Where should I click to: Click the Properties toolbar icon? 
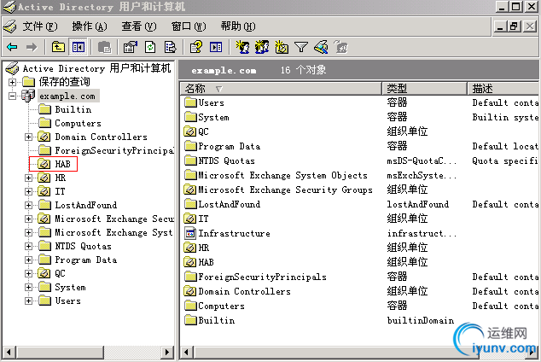(131, 47)
